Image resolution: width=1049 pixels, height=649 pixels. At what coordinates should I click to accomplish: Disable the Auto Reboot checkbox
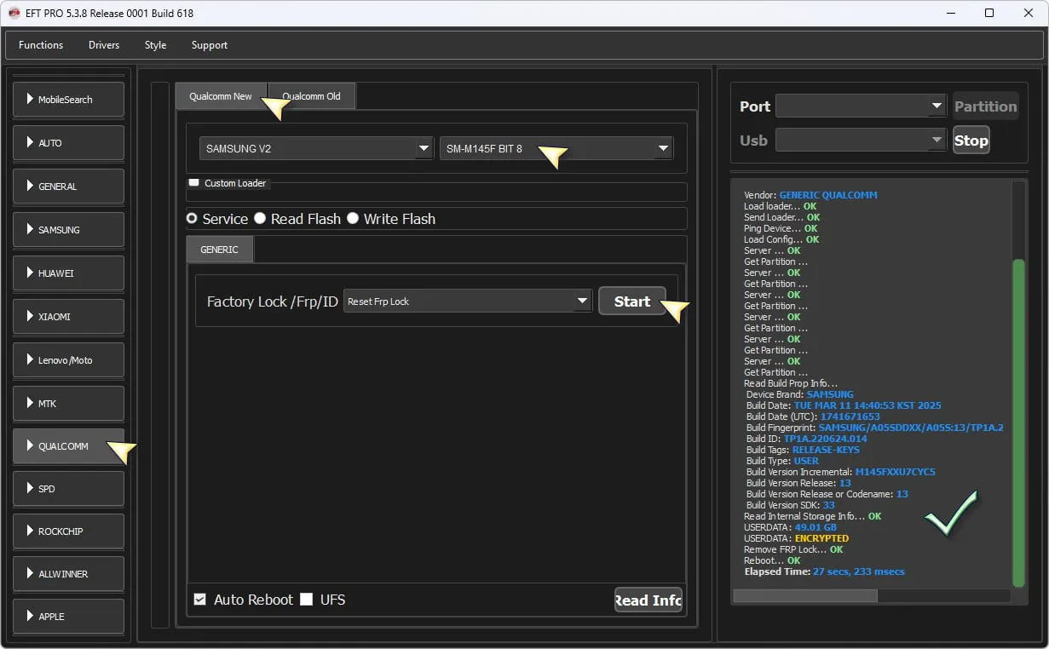200,600
